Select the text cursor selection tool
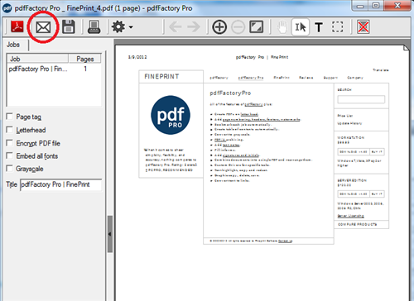The image size is (414, 301). coord(301,27)
